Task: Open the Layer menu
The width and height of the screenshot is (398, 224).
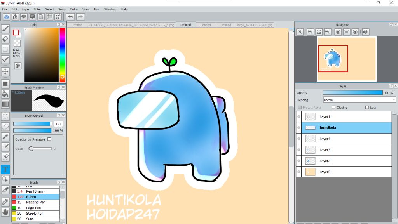Action: click(25, 9)
